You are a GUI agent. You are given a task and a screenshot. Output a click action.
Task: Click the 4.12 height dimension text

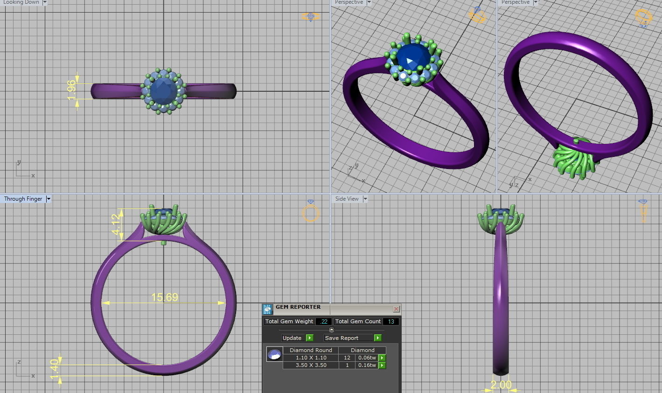click(x=117, y=224)
